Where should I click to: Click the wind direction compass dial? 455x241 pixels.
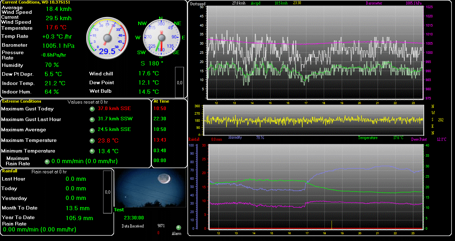161,37
